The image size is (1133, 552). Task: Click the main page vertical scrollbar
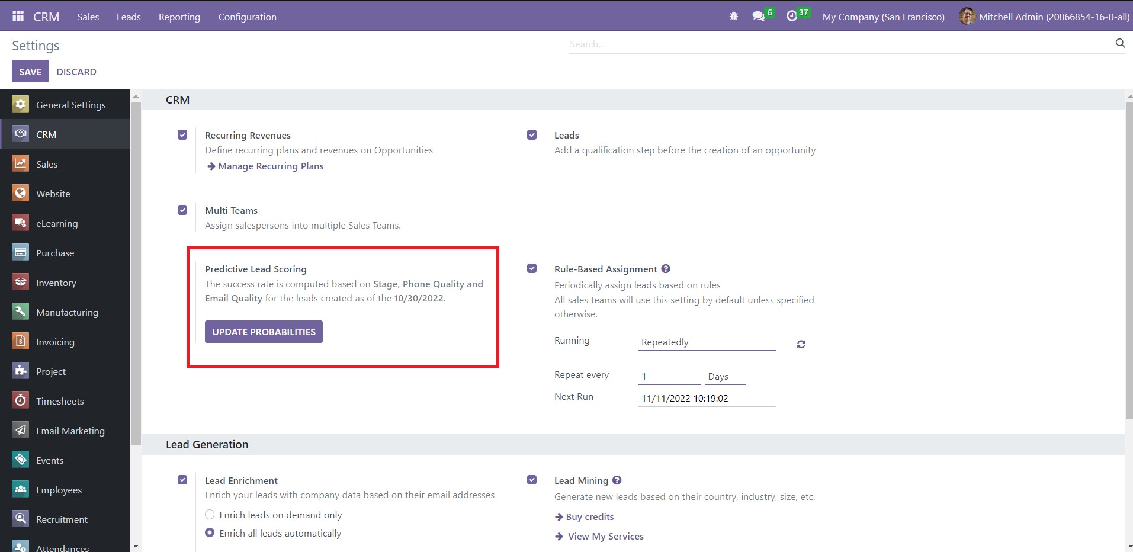(x=1129, y=261)
